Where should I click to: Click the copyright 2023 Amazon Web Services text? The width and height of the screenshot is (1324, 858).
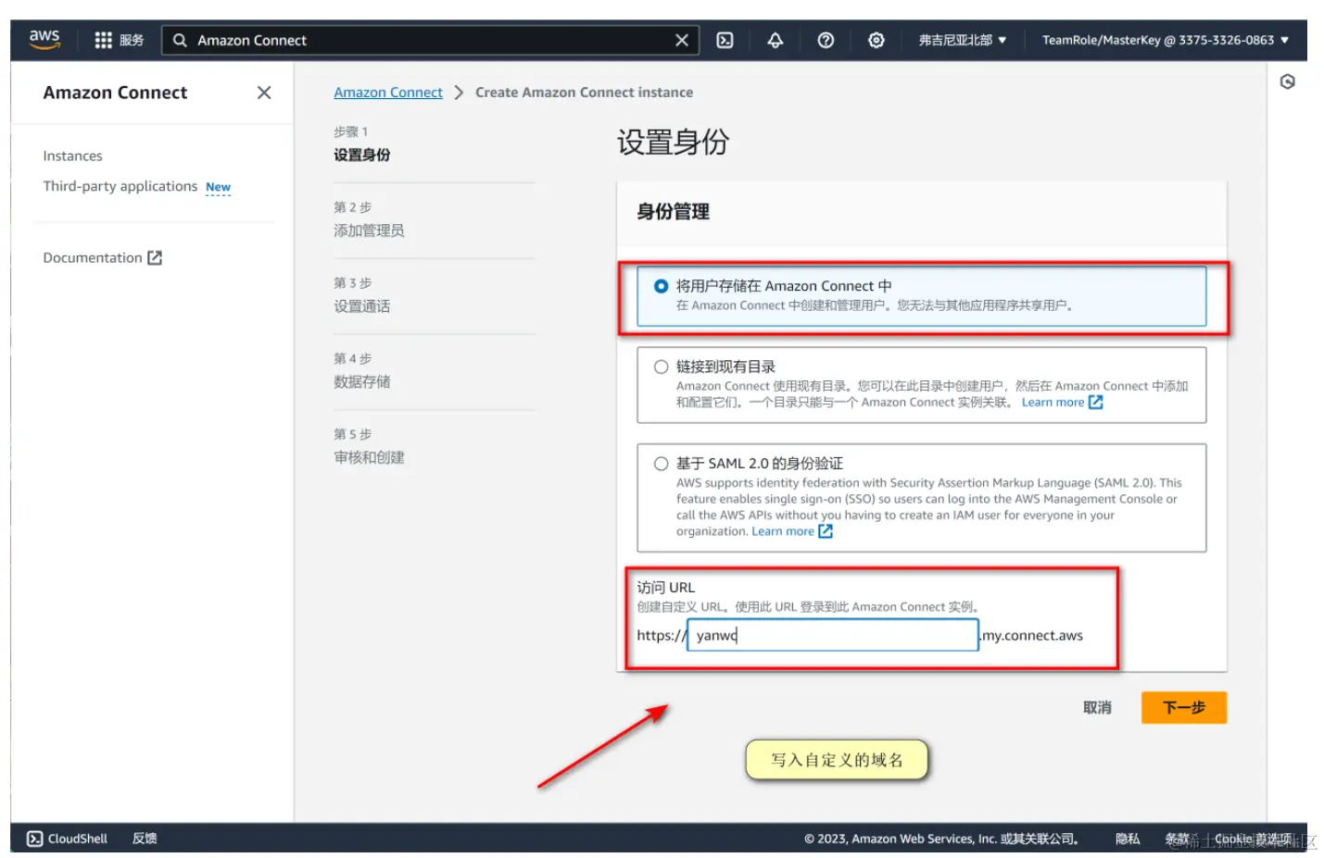click(x=941, y=839)
